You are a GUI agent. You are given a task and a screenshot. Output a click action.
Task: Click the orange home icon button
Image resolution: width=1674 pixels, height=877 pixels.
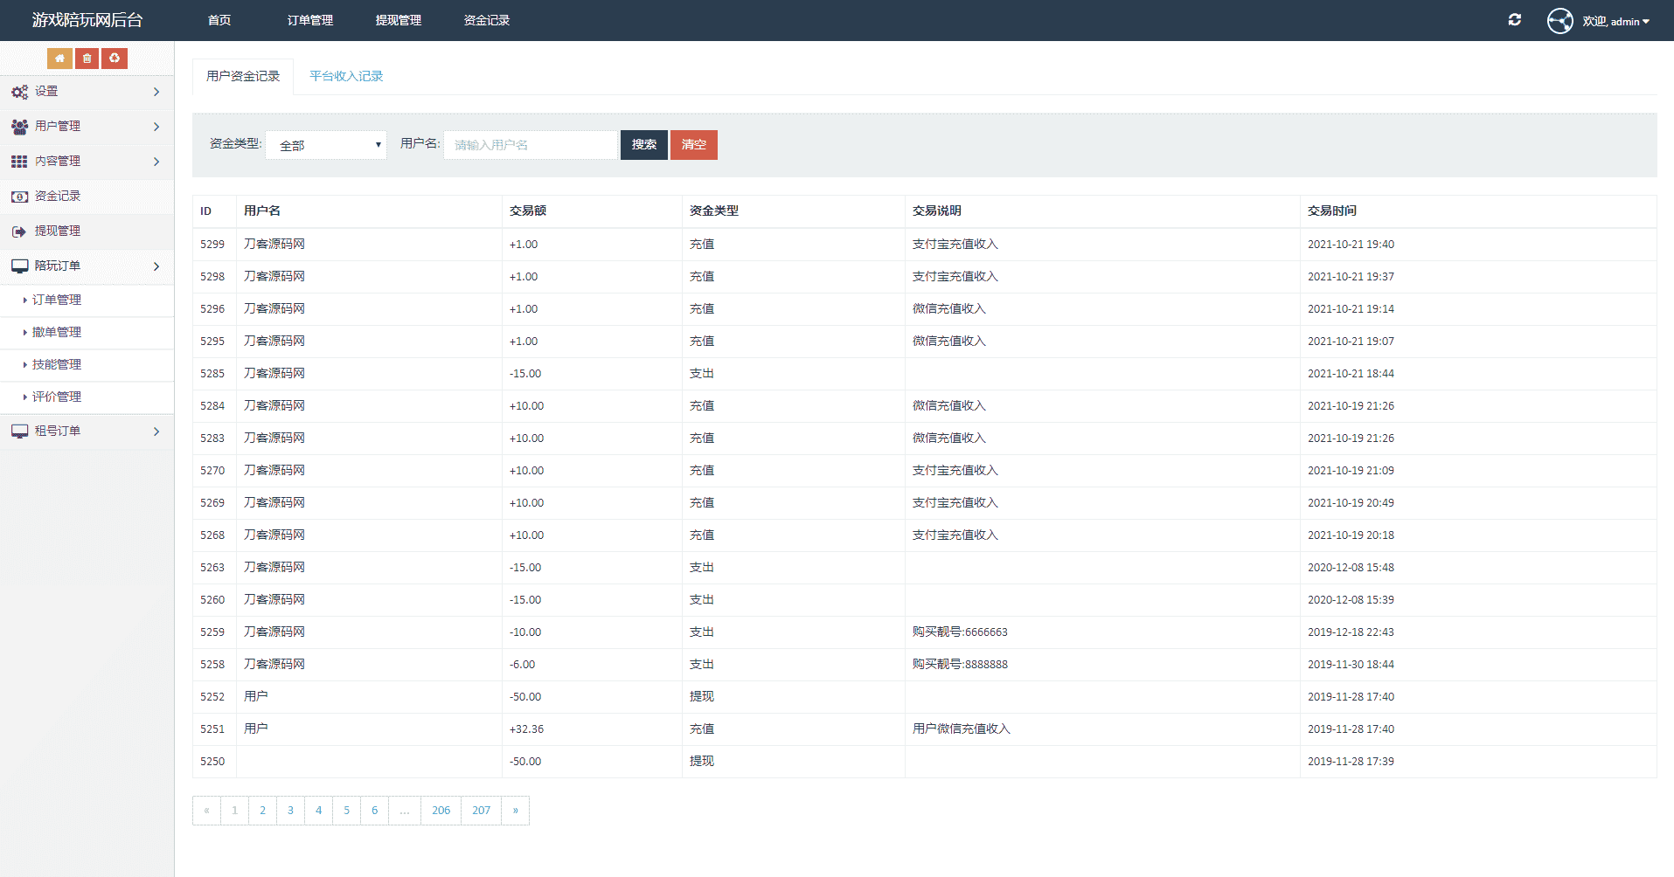tap(59, 59)
